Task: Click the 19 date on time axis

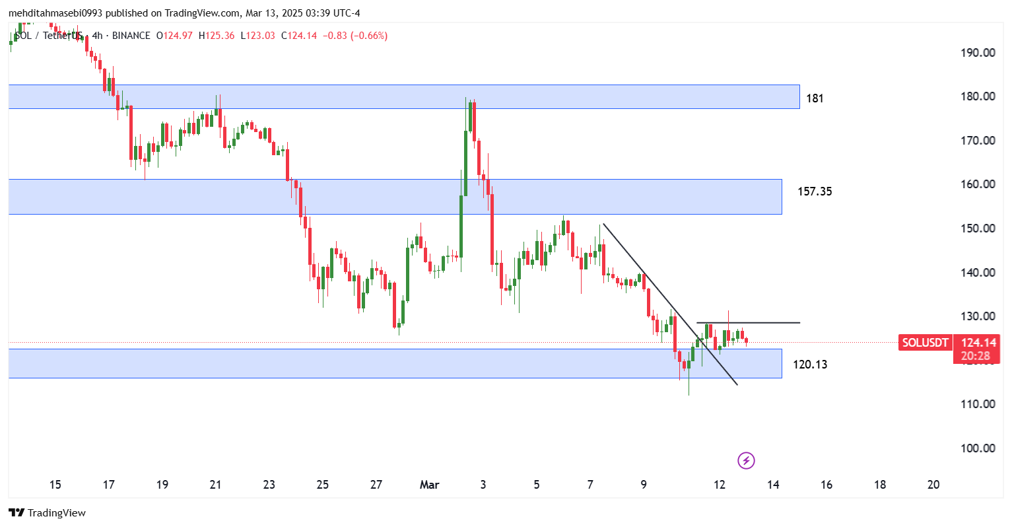Action: 162,485
